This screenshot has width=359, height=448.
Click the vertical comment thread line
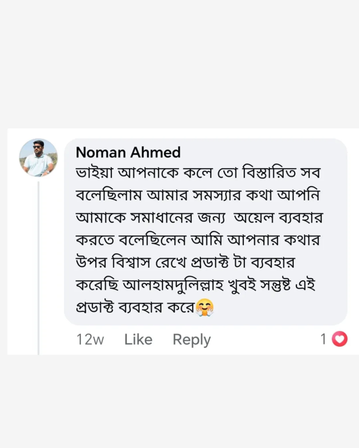click(x=39, y=265)
